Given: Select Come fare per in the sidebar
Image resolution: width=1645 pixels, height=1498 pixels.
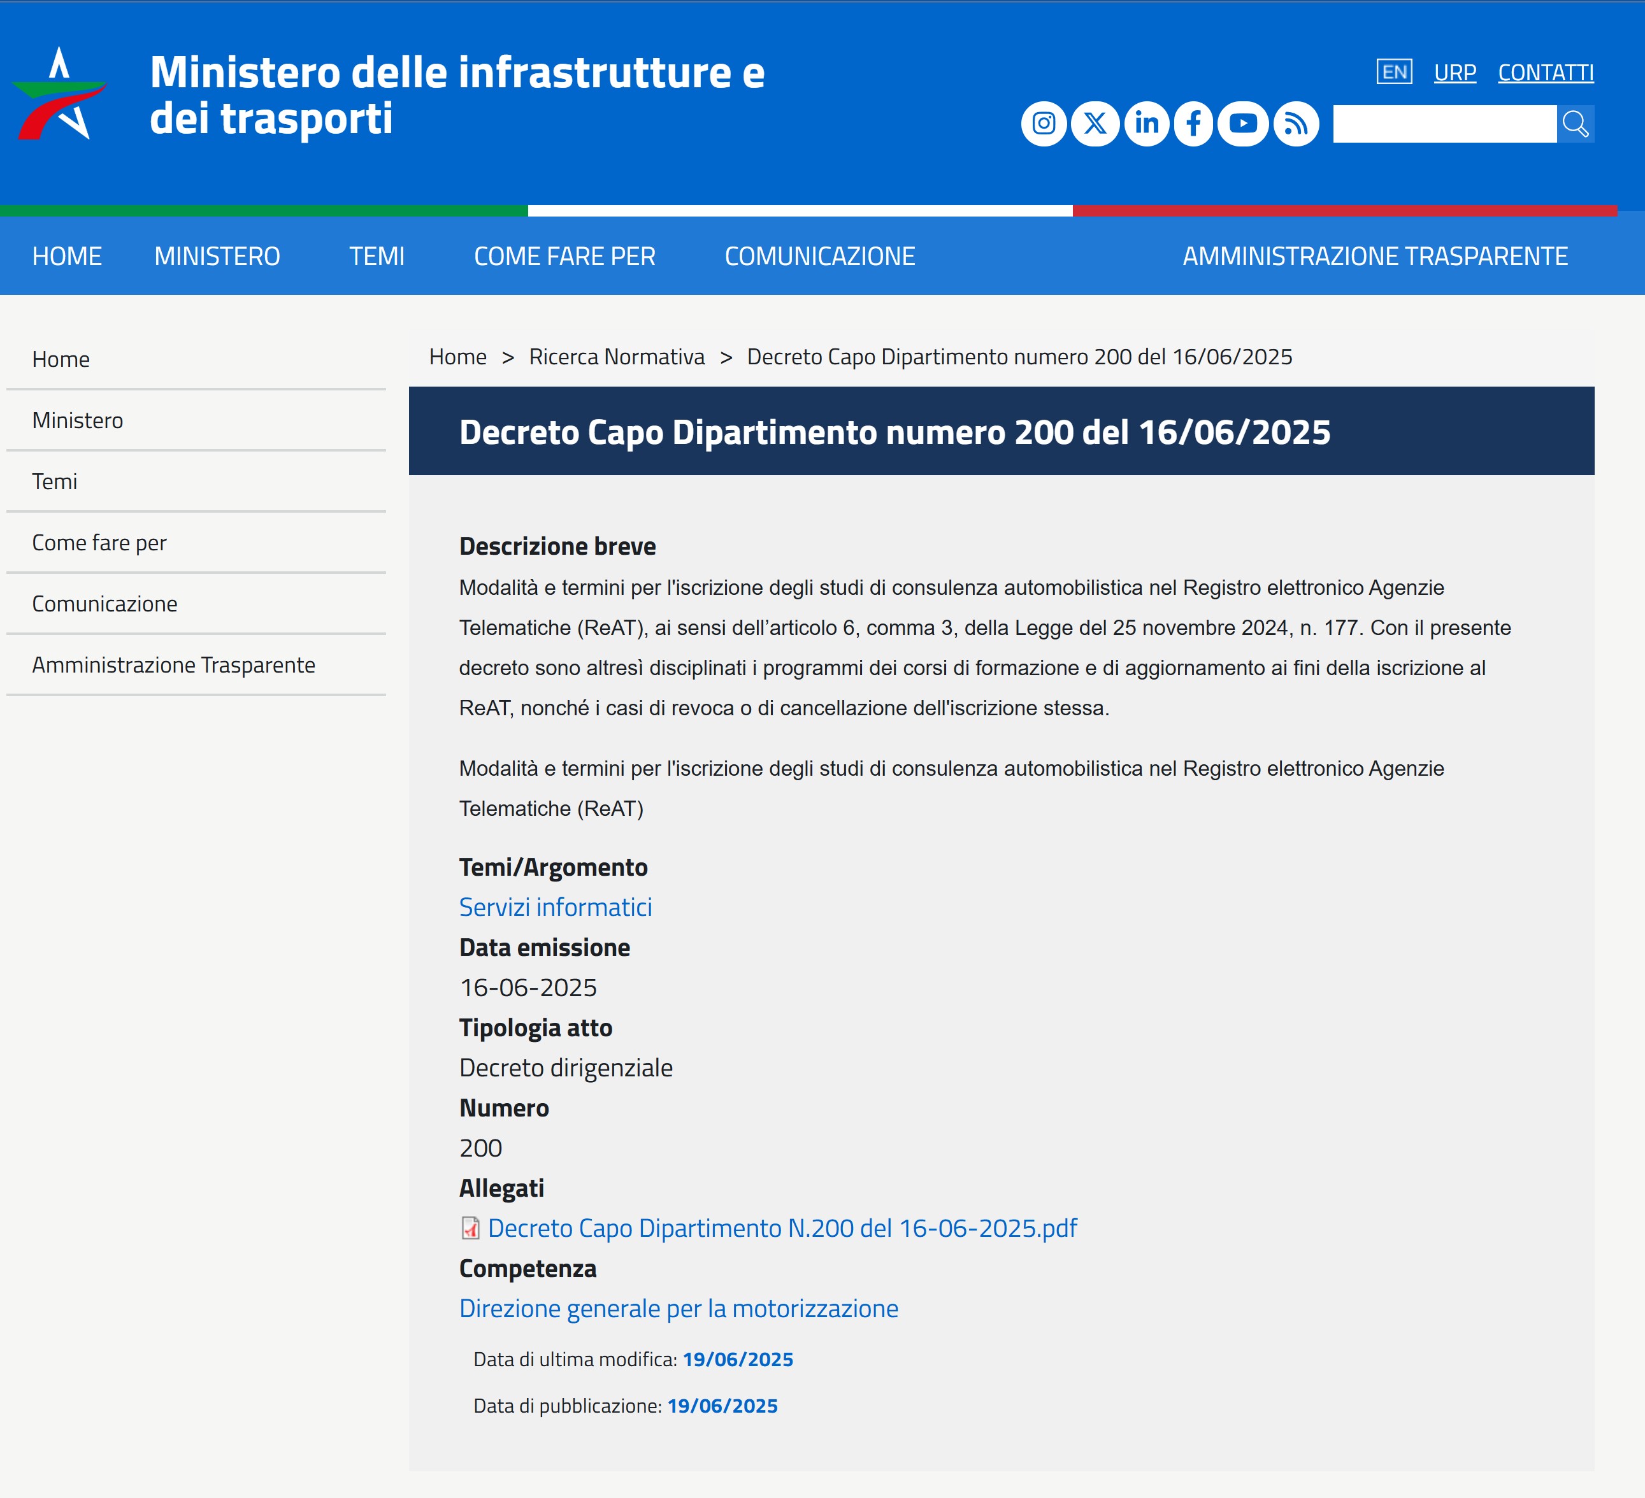Looking at the screenshot, I should pos(196,543).
